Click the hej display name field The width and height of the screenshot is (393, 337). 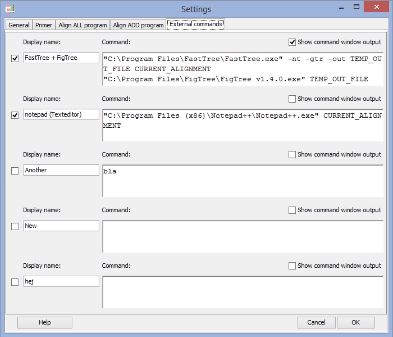(61, 281)
